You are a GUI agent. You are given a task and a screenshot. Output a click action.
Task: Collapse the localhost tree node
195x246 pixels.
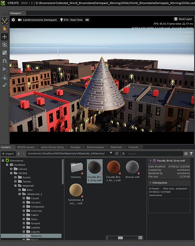click(x=7, y=165)
